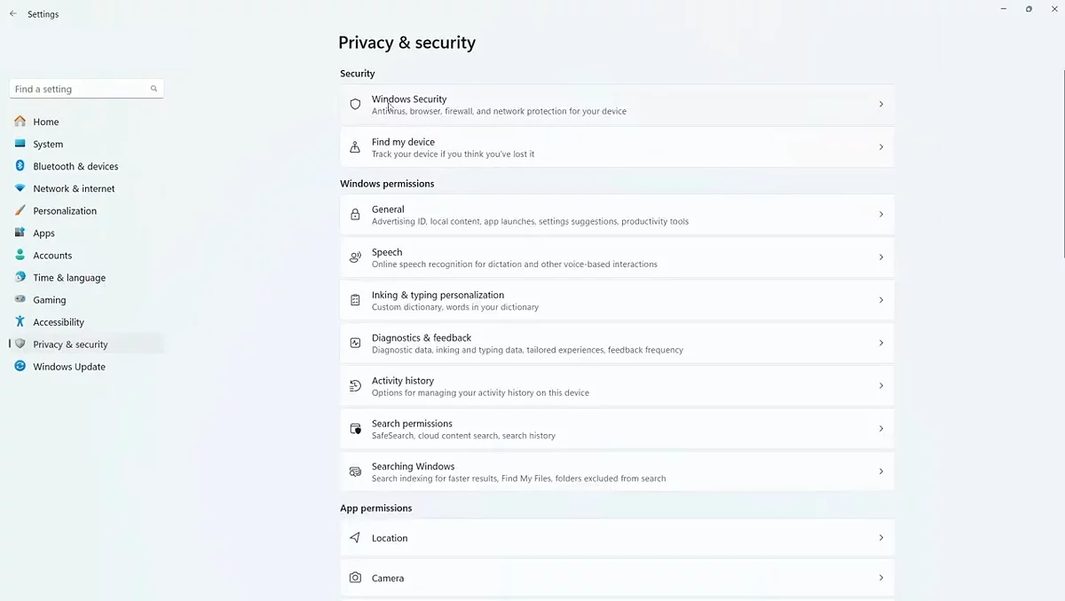1065x601 pixels.
Task: Open Inking & typing personalization
Action: [x=438, y=296]
